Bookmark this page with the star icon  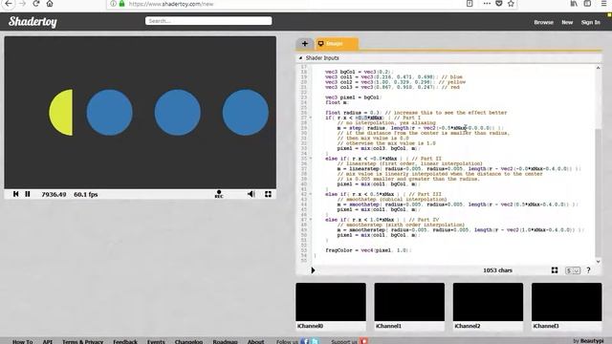click(511, 4)
